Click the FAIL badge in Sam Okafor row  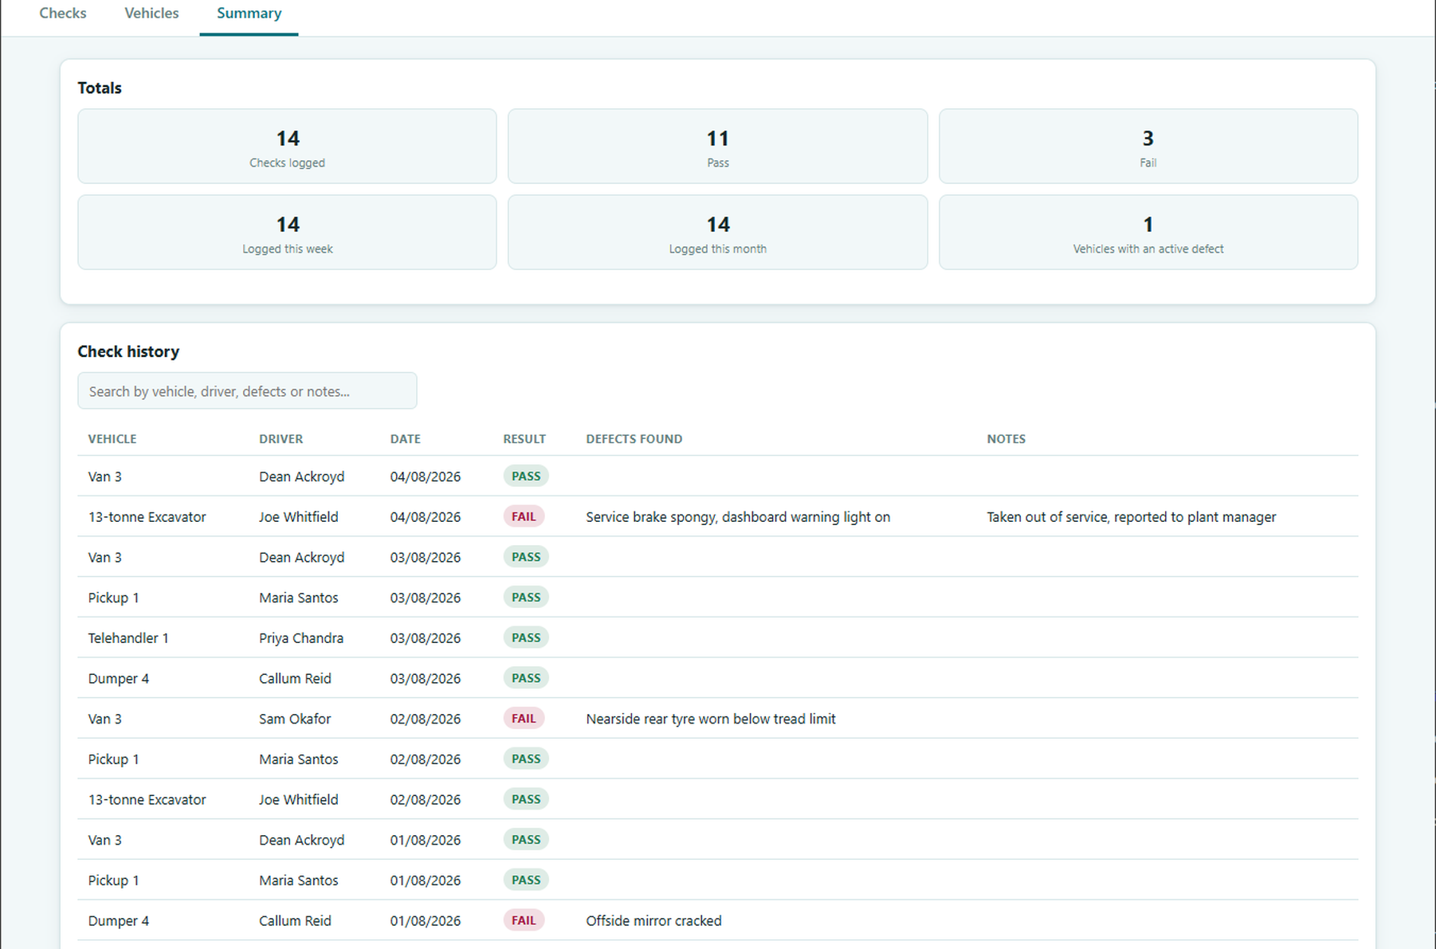[524, 718]
